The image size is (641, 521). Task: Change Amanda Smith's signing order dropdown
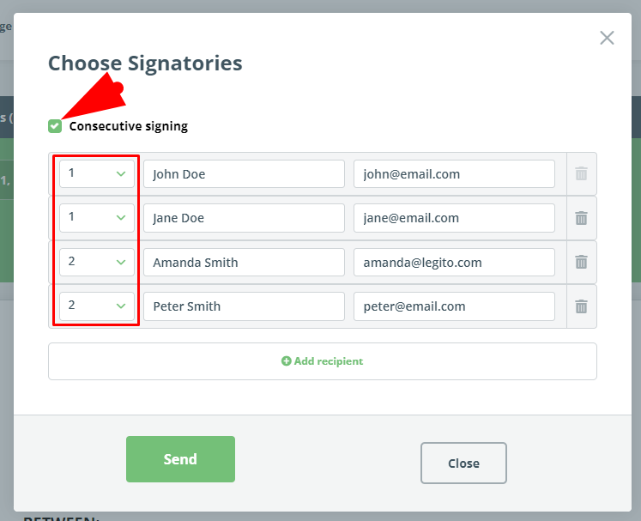(97, 262)
